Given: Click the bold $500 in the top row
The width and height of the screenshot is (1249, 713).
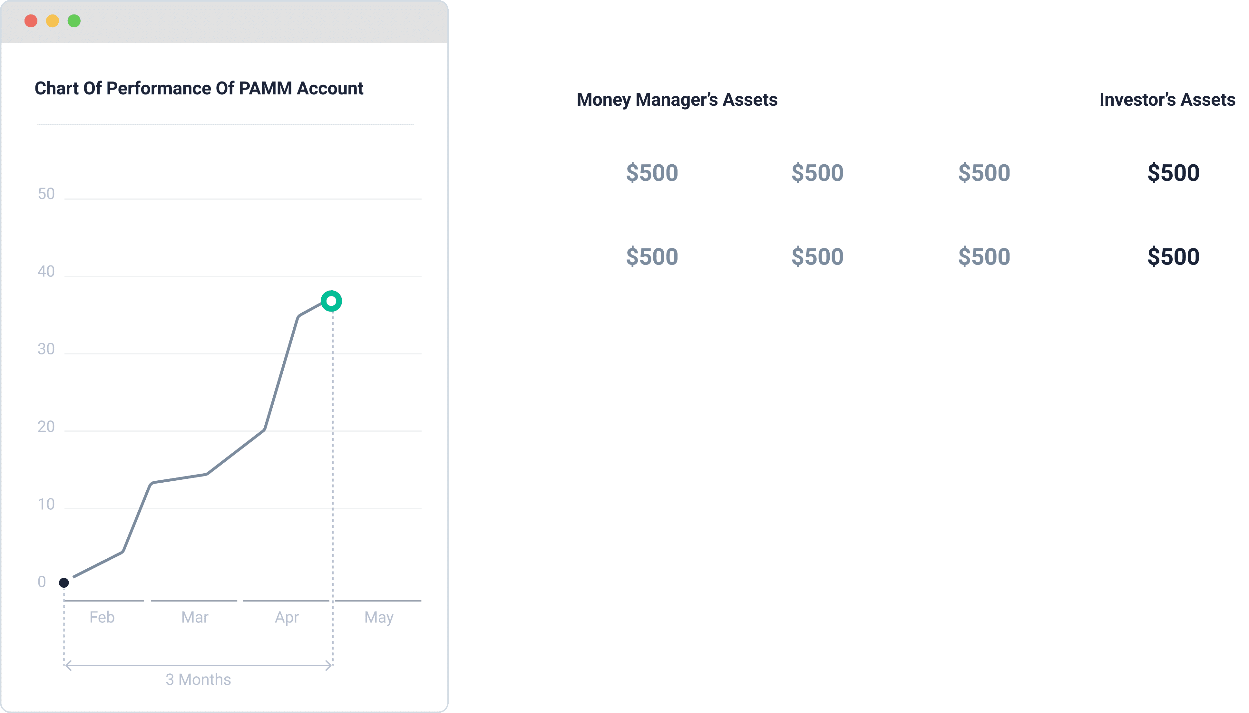Looking at the screenshot, I should [x=1173, y=173].
